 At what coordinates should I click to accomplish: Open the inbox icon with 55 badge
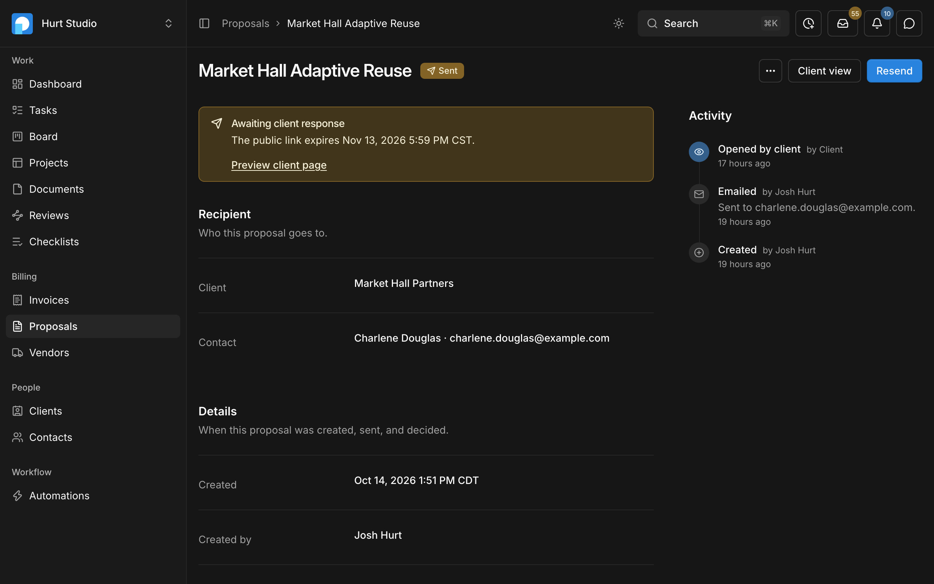coord(842,24)
